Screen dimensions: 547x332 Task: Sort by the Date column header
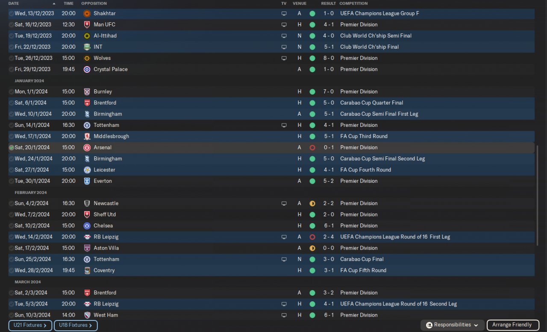tap(14, 3)
